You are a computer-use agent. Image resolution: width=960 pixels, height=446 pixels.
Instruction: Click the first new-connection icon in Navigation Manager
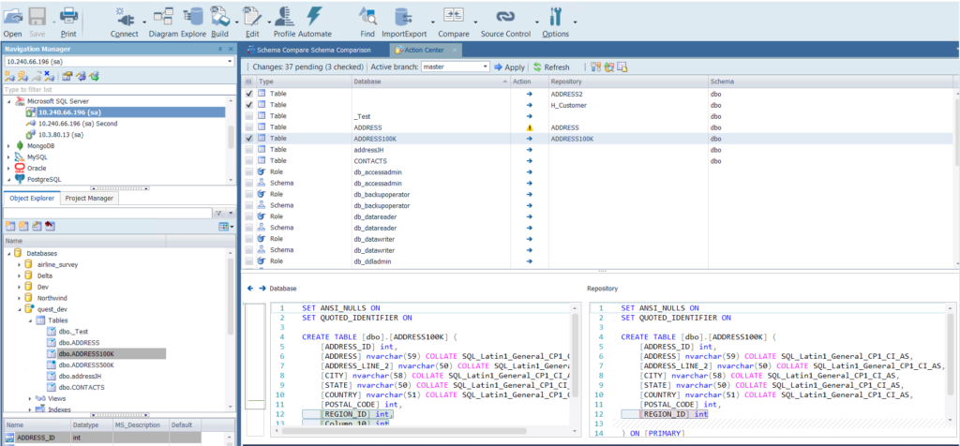(x=9, y=76)
